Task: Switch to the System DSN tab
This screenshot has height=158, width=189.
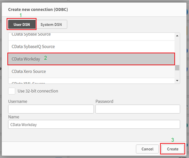Action: point(51,24)
